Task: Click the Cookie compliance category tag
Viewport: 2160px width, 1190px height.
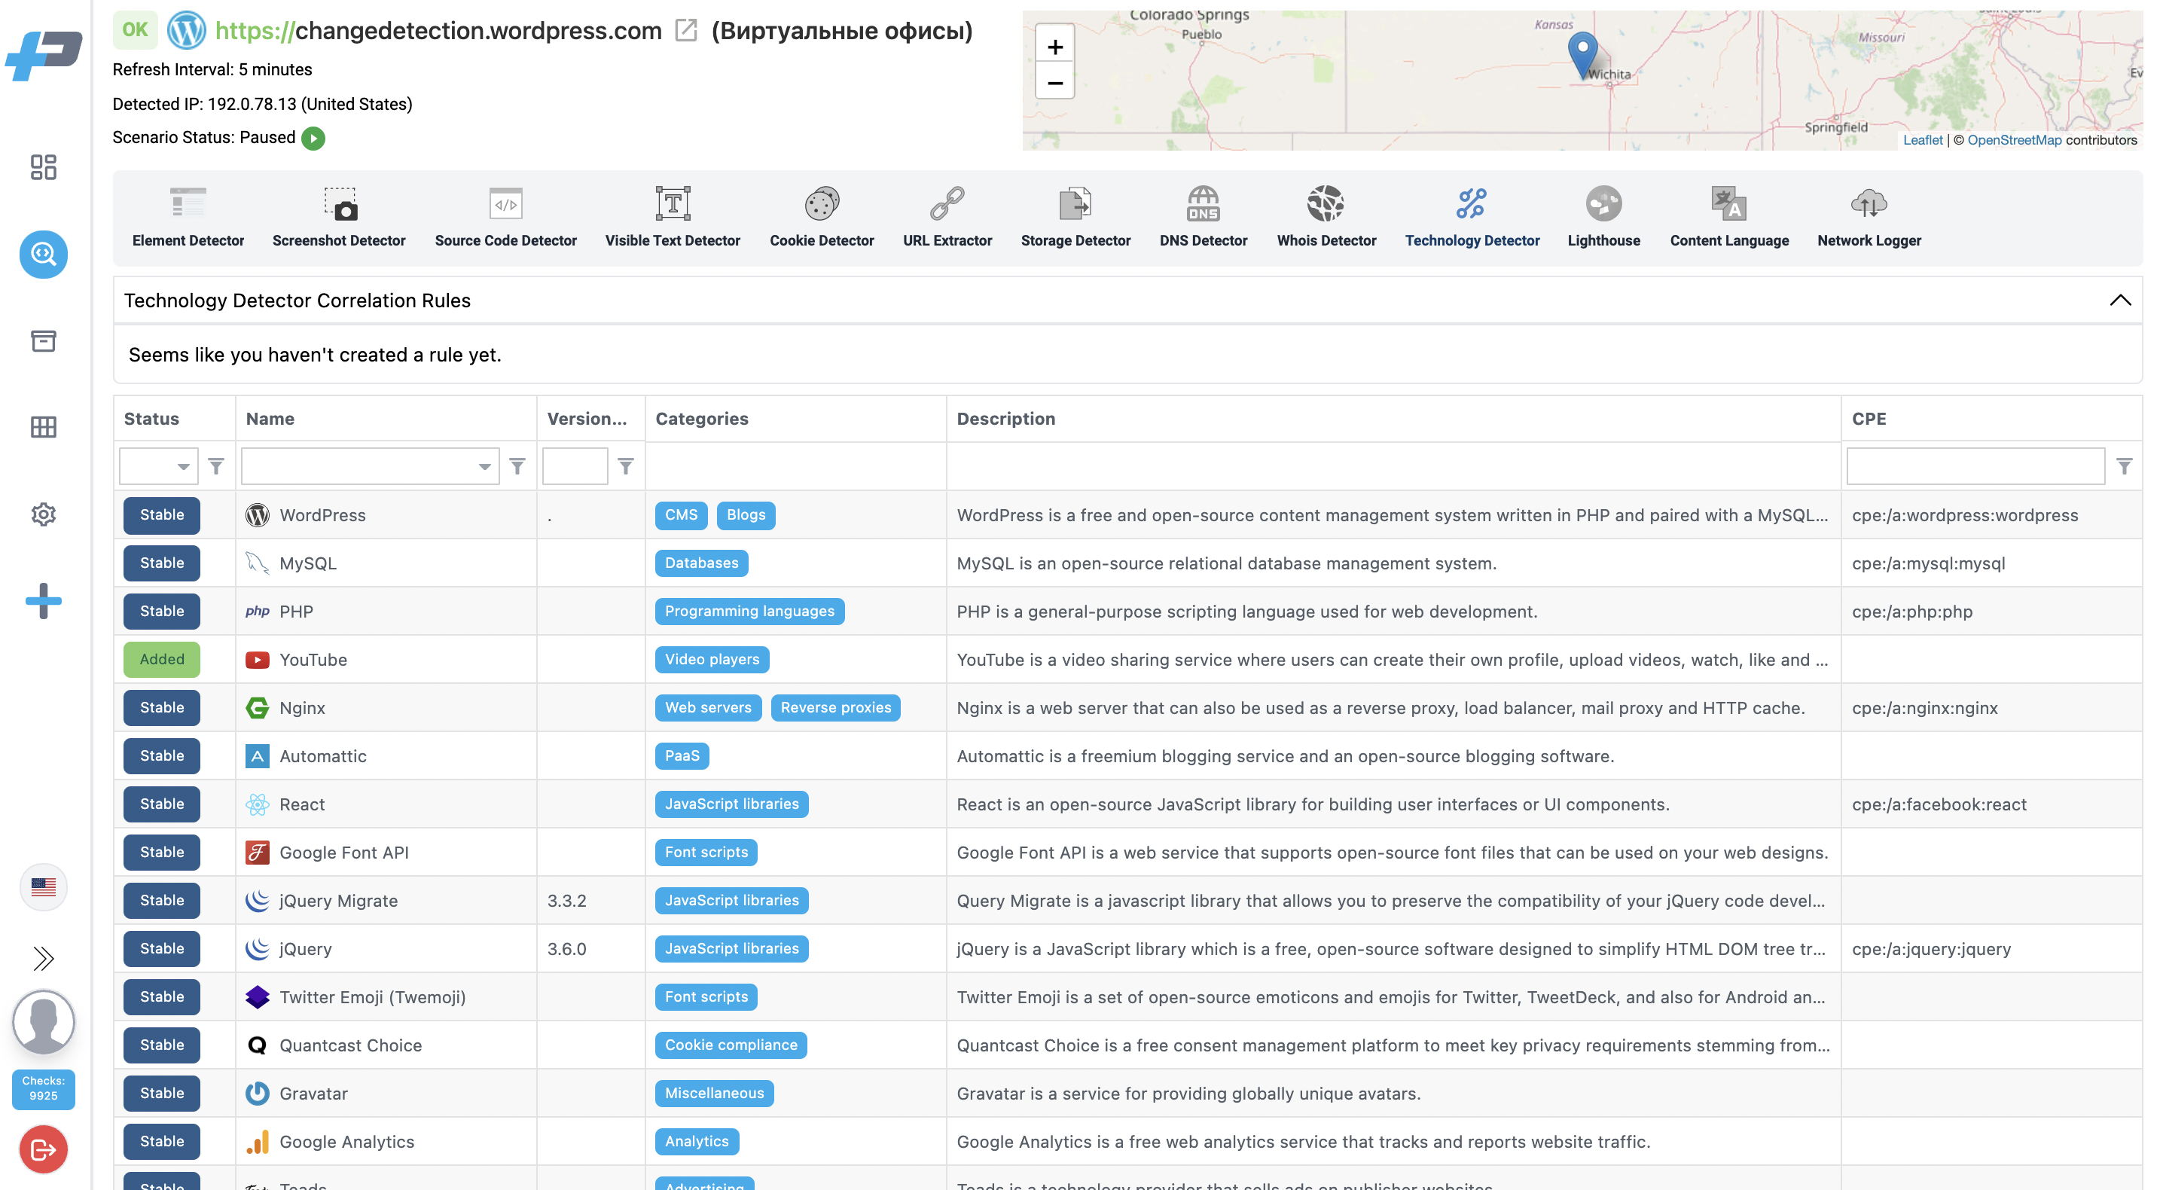Action: (x=731, y=1045)
